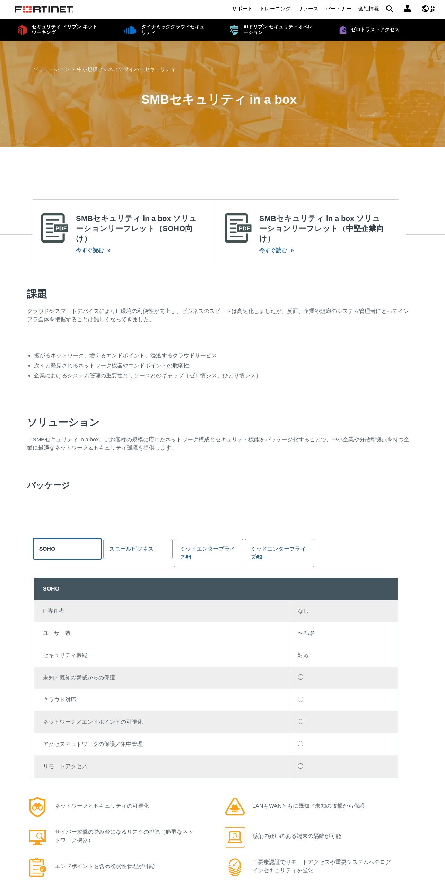Open the SOHO向け leaflet title link
This screenshot has width=445, height=891.
tap(136, 228)
